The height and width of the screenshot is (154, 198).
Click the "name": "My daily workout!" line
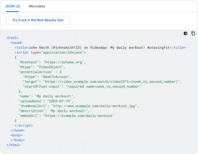[x=47, y=96]
